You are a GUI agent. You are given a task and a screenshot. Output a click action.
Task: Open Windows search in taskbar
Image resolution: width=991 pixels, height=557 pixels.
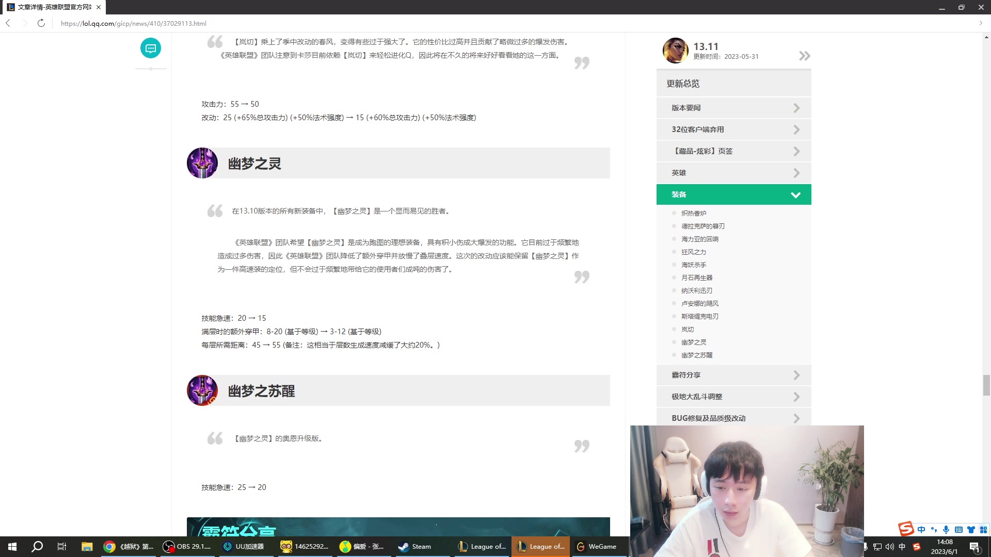click(x=37, y=547)
